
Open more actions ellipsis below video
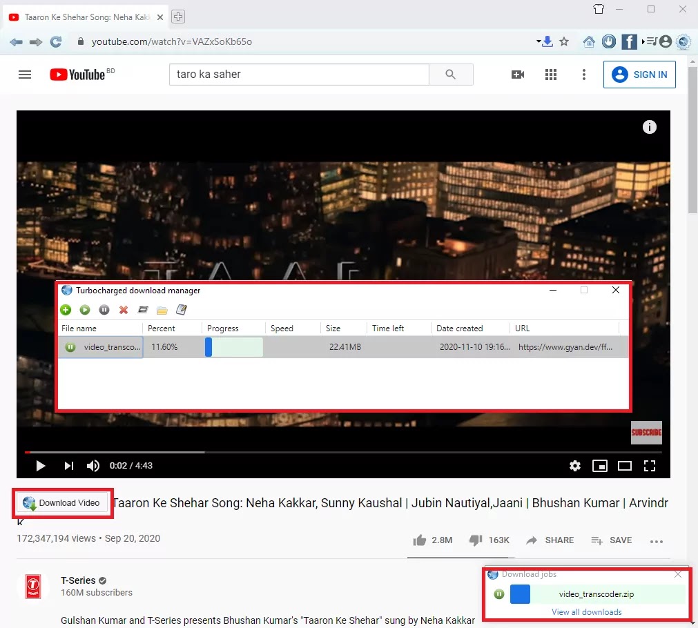pos(656,541)
